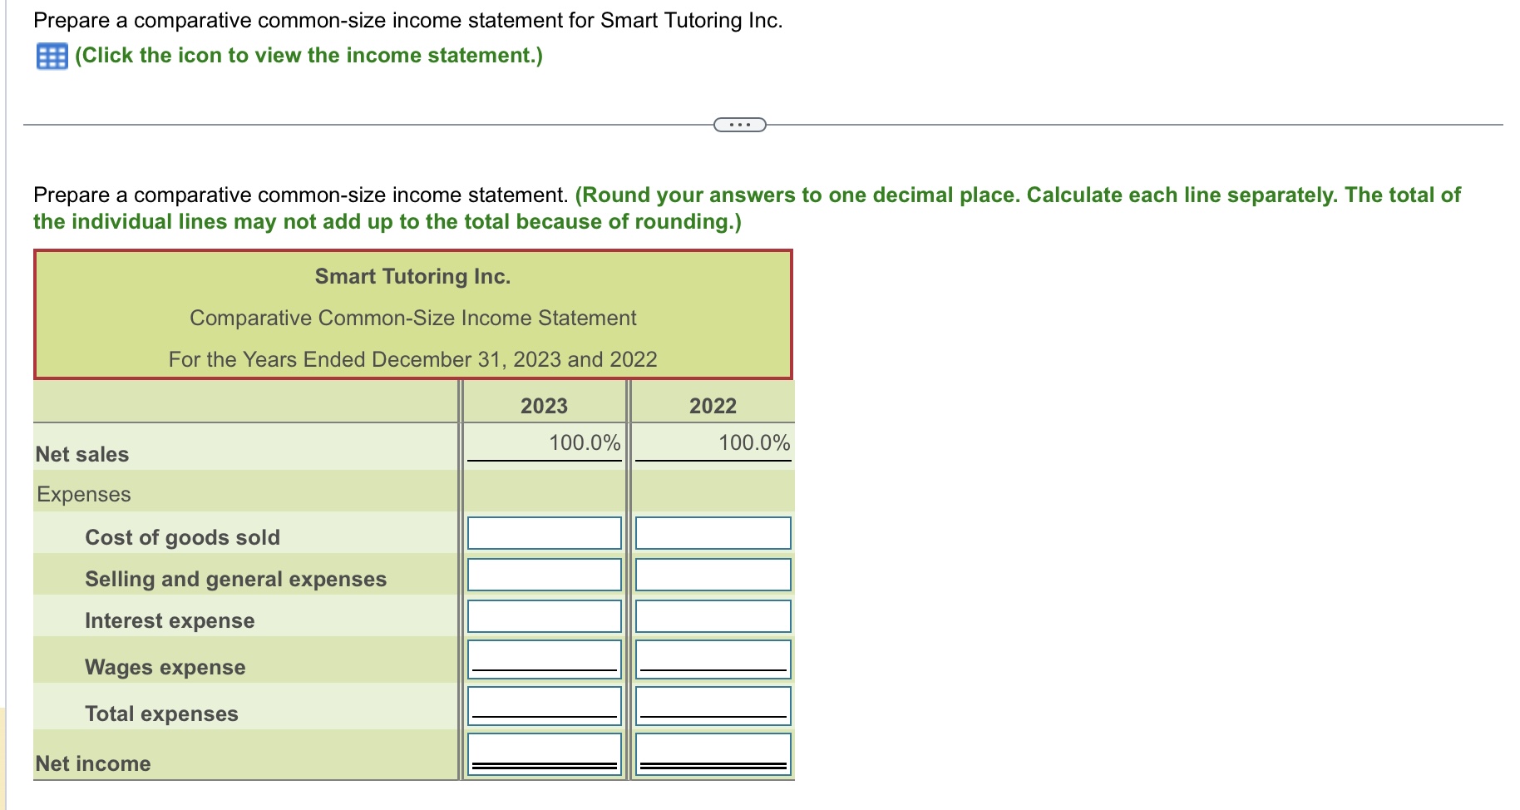The height and width of the screenshot is (810, 1520).
Task: Select the Wages expense 2022 input field
Action: pos(712,659)
